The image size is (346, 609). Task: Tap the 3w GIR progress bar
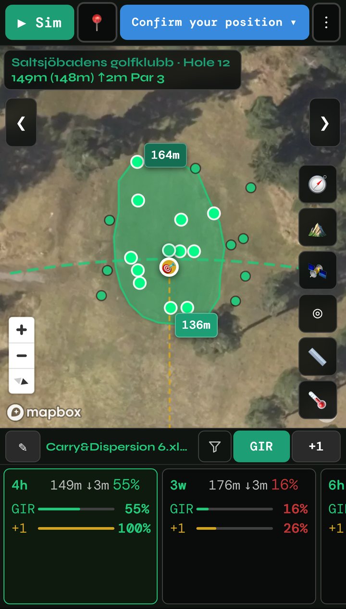[235, 509]
